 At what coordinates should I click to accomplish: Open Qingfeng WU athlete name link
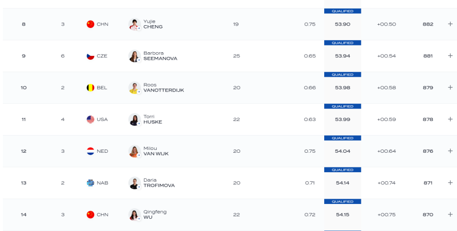coord(155,214)
